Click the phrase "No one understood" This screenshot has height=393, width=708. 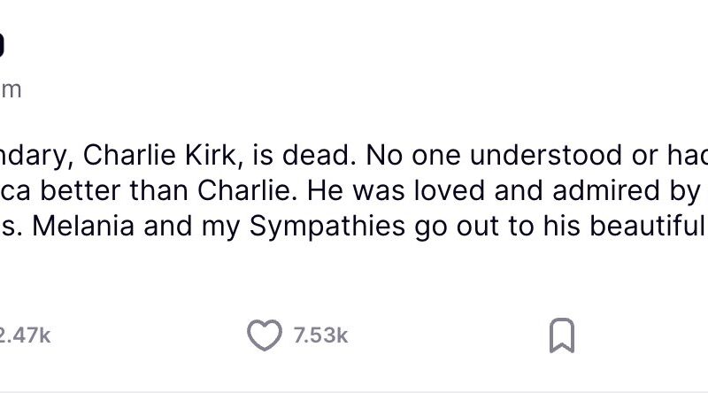[x=467, y=156]
